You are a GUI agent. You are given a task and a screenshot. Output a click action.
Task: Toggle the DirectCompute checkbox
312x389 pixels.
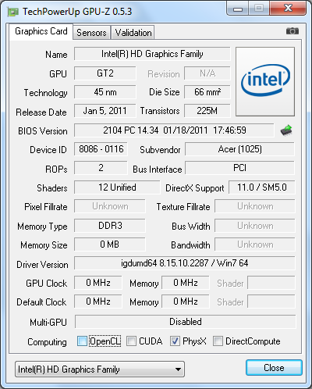pyautogui.click(x=218, y=341)
